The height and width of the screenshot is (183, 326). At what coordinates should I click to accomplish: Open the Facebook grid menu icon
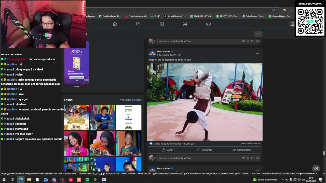click(292, 24)
